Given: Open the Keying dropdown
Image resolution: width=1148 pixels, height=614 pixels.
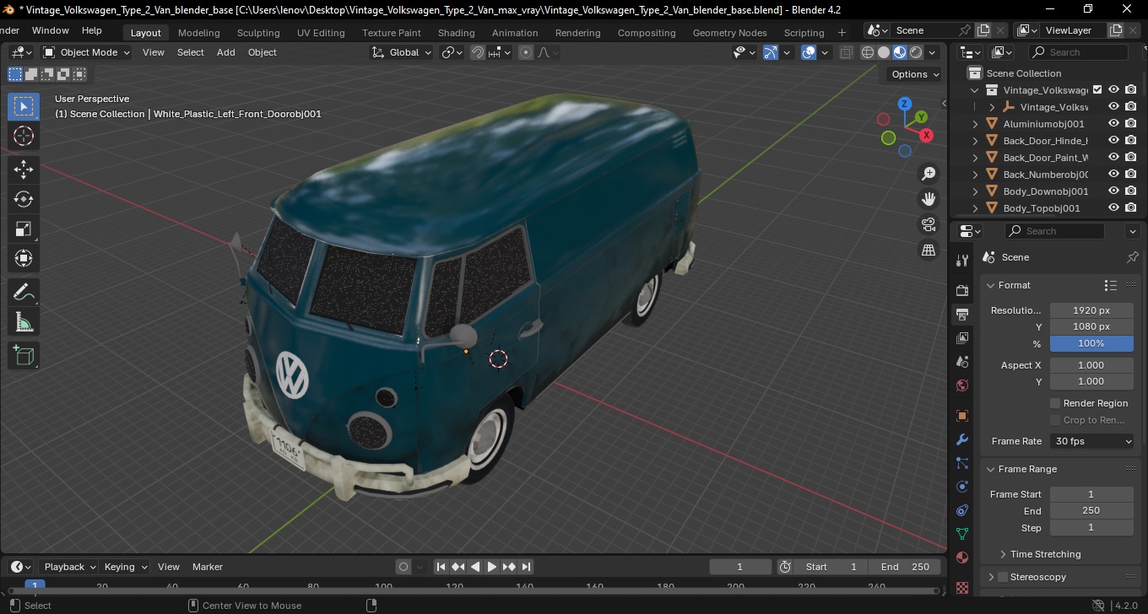Looking at the screenshot, I should pos(125,567).
